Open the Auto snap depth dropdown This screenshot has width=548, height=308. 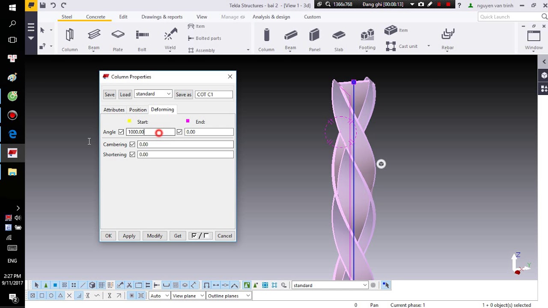pyautogui.click(x=159, y=296)
